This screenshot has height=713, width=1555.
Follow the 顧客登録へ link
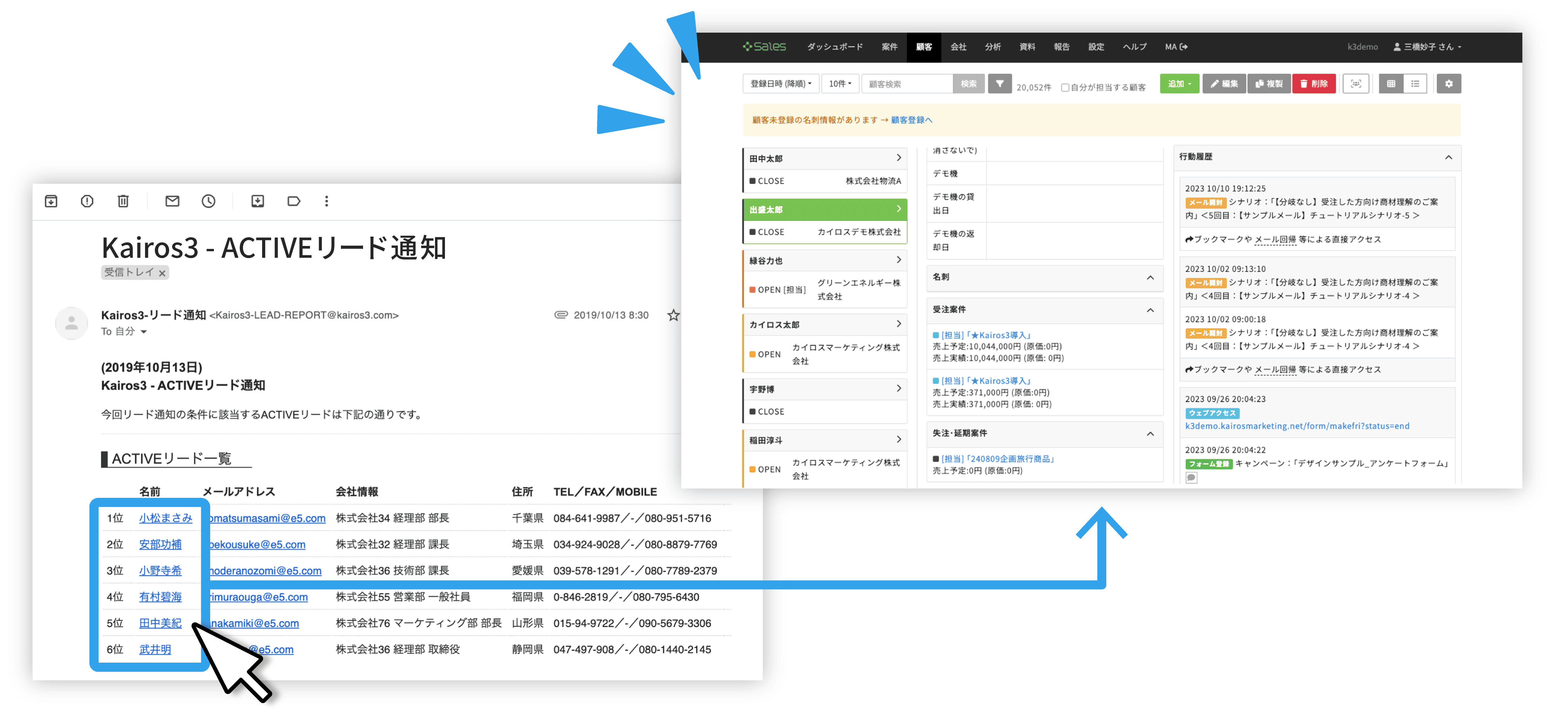911,120
